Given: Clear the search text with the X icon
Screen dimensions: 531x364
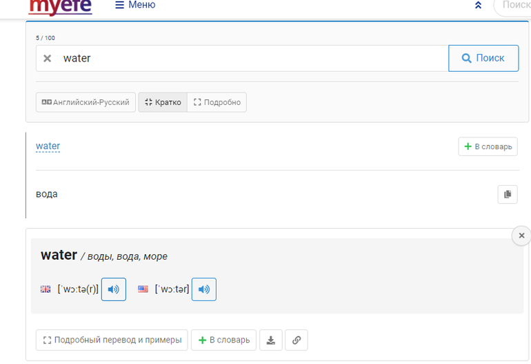Looking at the screenshot, I should (48, 59).
